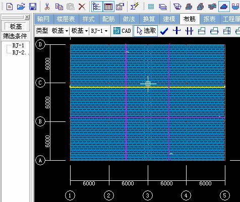The height and width of the screenshot is (202, 240).
Task: Switch to the 轴网 tab
Action: pos(43,19)
